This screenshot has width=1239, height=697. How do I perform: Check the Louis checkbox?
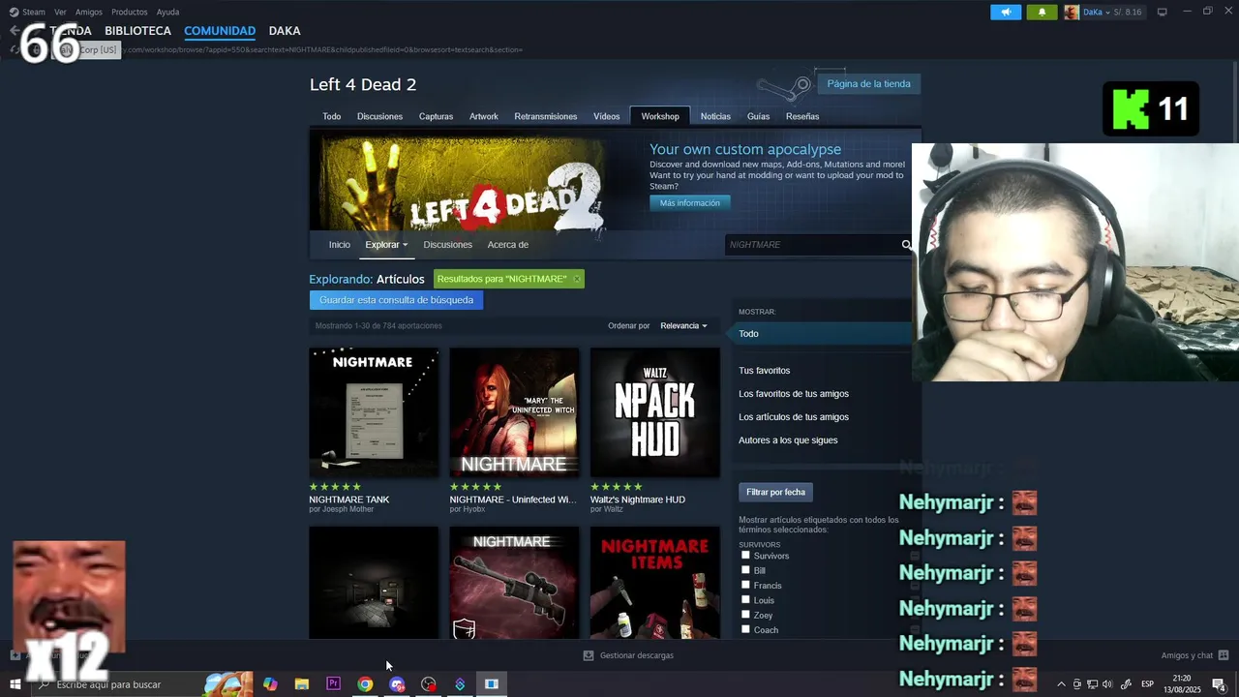tap(745, 599)
